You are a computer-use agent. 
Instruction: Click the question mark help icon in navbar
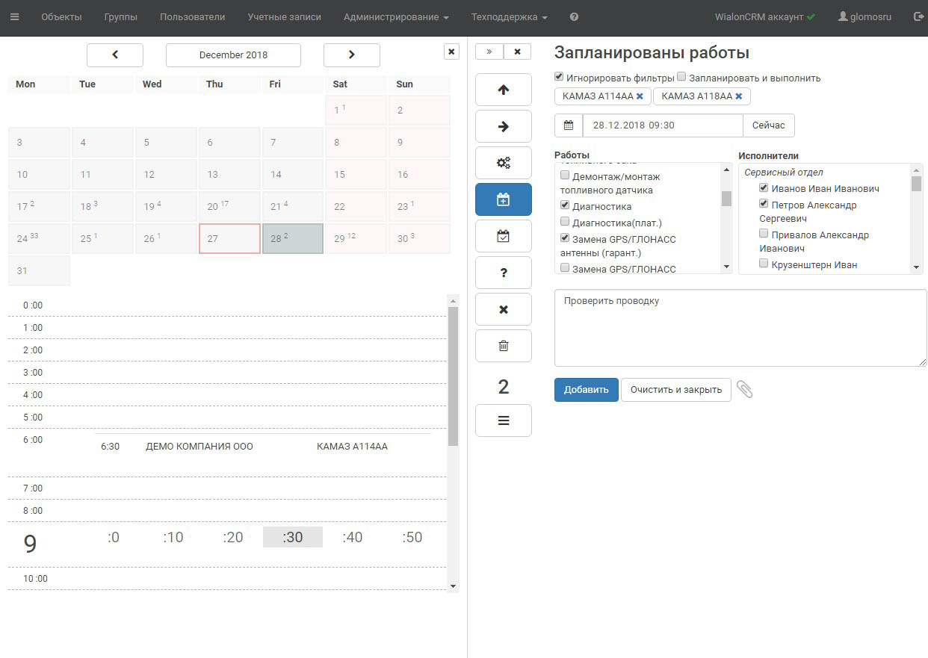coord(574,16)
